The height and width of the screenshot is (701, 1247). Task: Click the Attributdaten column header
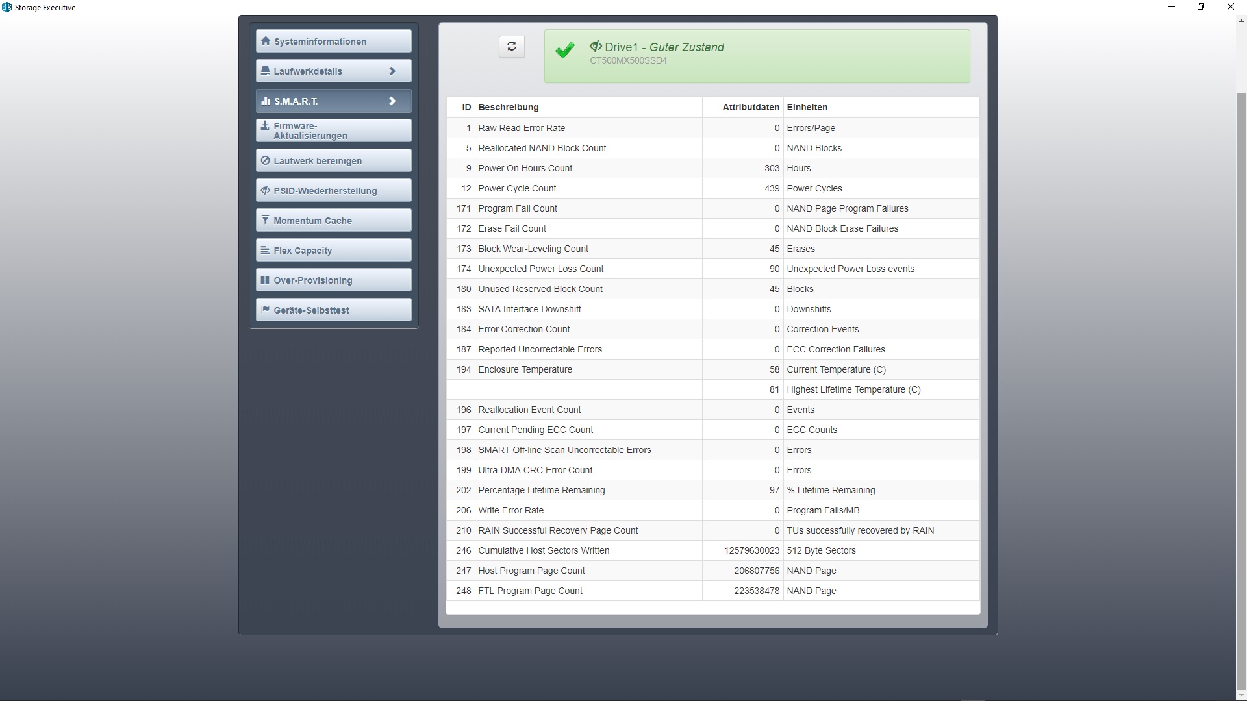750,107
